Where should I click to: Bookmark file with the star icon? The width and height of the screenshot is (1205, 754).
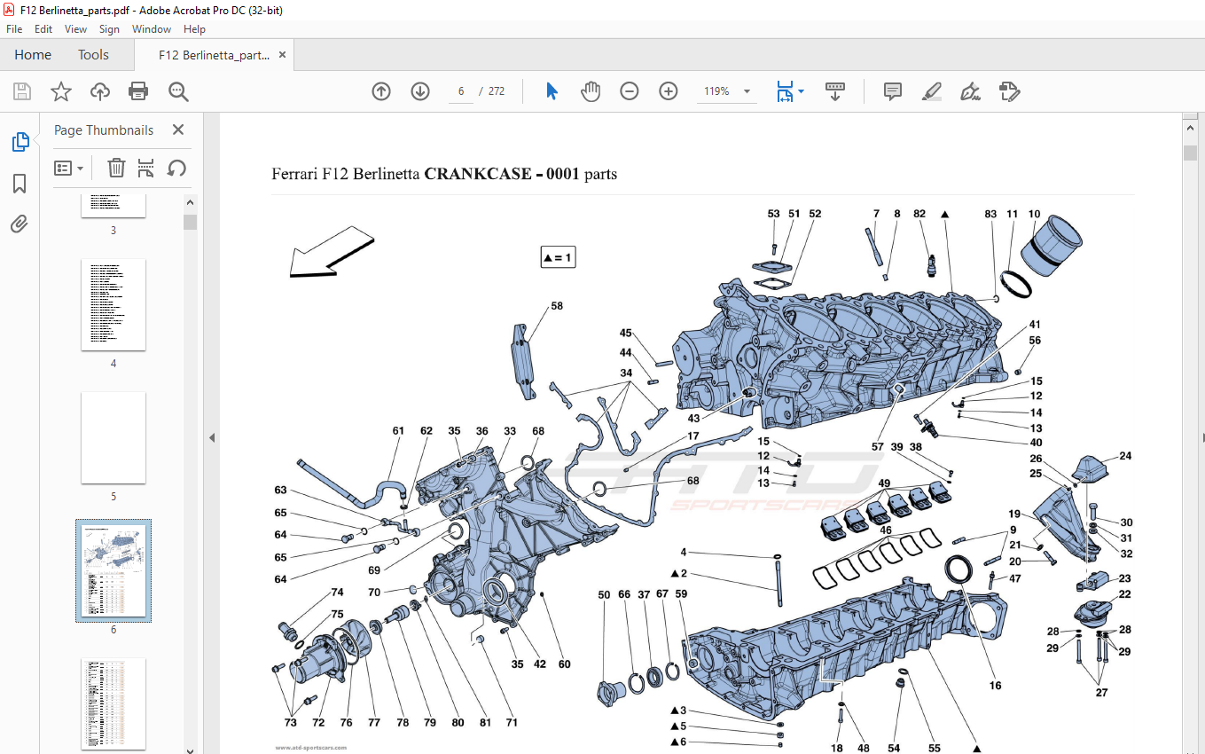click(60, 91)
